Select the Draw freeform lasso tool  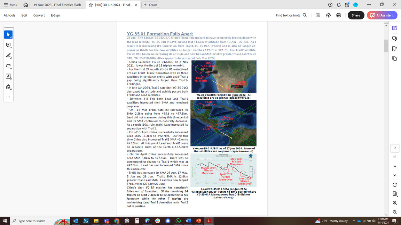[8, 66]
